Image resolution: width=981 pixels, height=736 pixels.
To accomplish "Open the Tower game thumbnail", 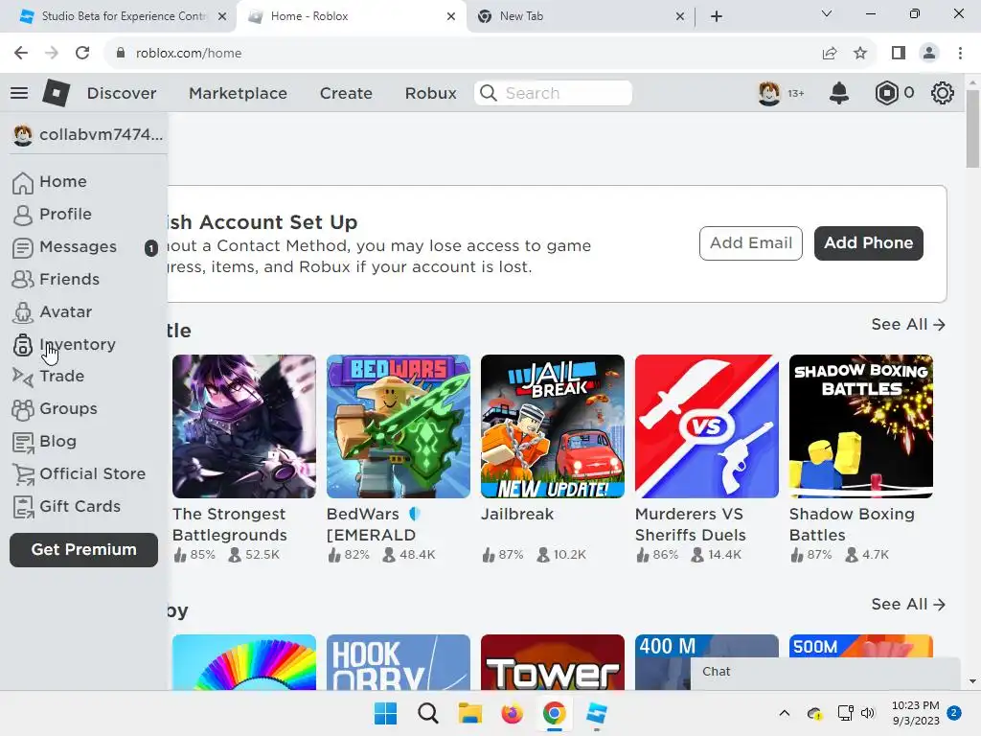I will (553, 663).
